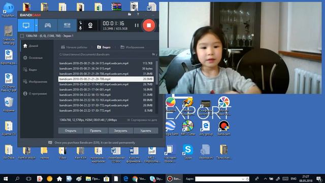Open the Windows Start menu
Screen dimensions: 325x183
click(6, 178)
